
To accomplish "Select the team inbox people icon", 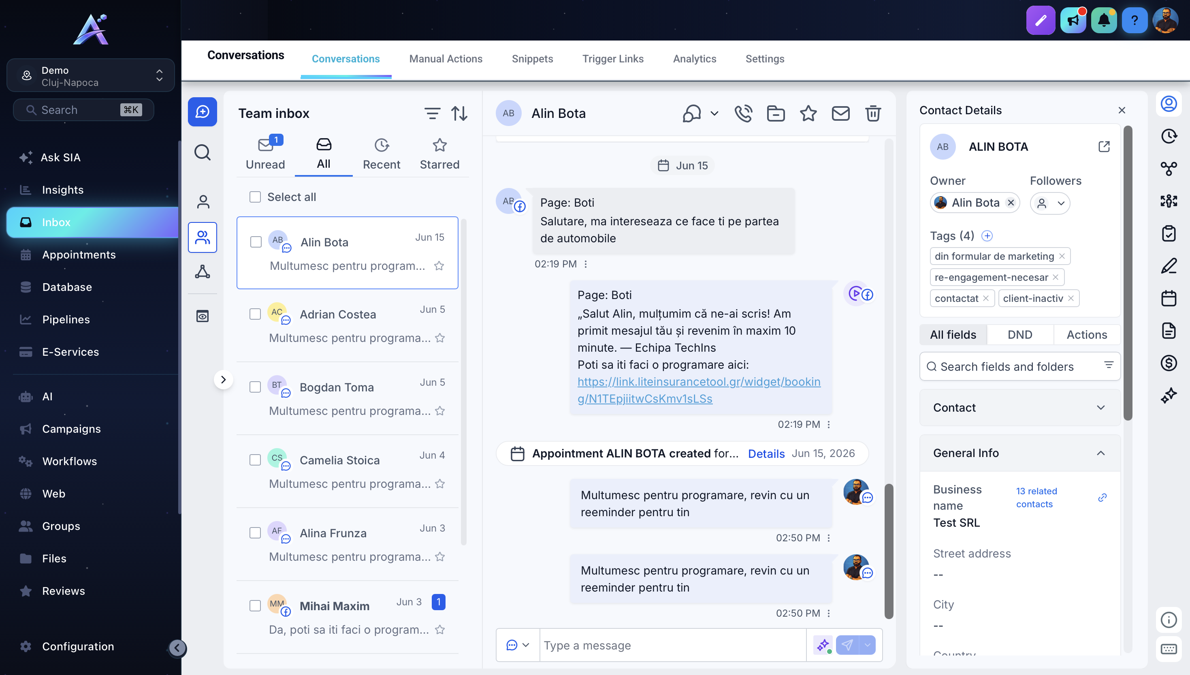I will pos(203,237).
